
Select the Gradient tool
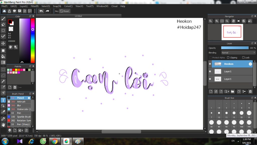pyautogui.click(x=3, y=62)
